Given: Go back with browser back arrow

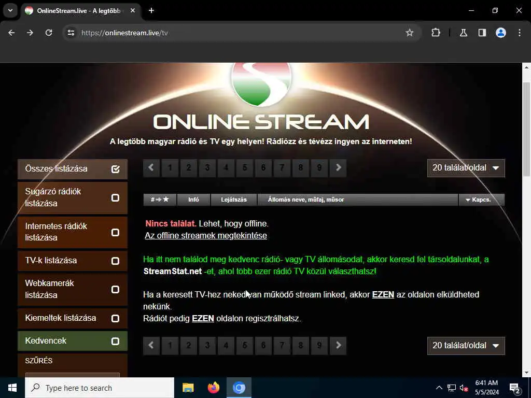Looking at the screenshot, I should coord(11,33).
